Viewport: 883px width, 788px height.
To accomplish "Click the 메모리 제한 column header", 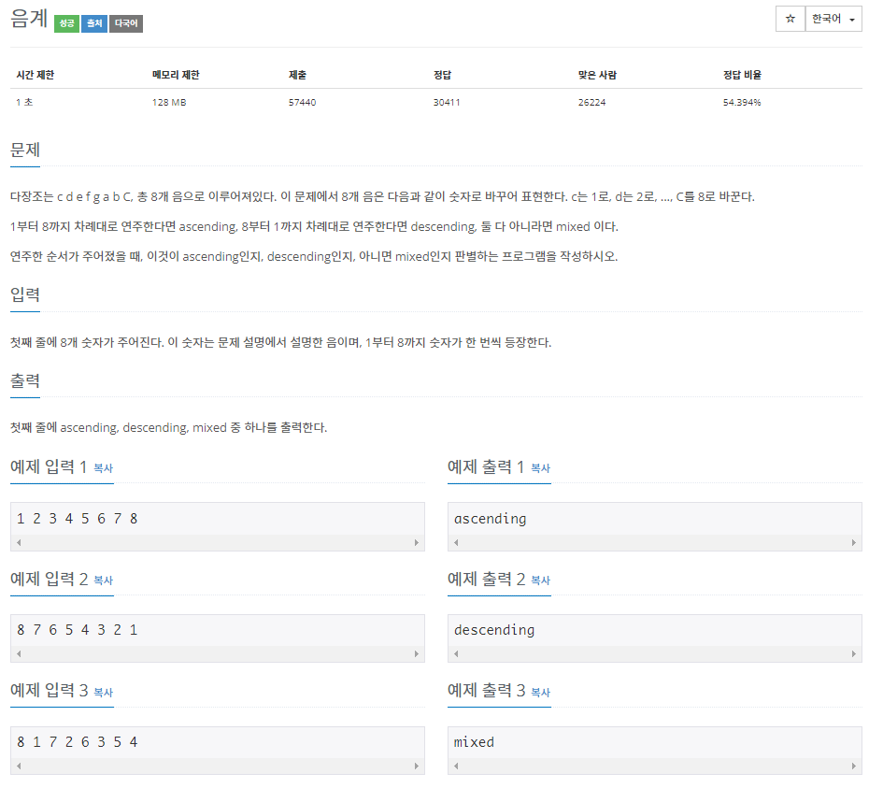I will coord(176,75).
